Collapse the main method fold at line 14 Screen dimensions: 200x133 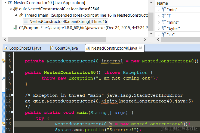click(x=12, y=112)
